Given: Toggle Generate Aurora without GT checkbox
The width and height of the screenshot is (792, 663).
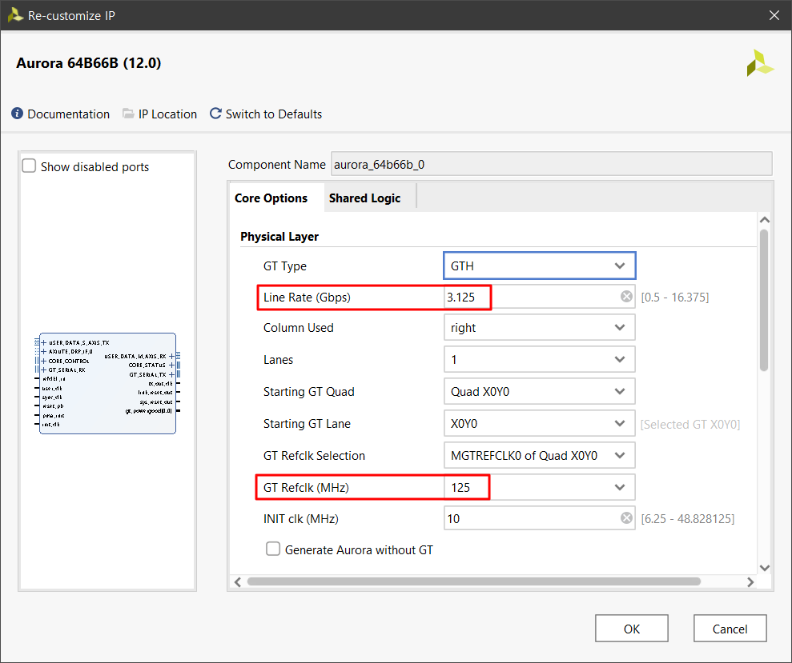Looking at the screenshot, I should (x=273, y=549).
